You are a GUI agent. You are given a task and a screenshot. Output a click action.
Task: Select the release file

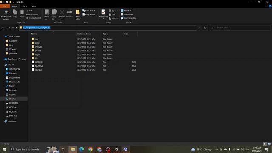click(x=38, y=70)
